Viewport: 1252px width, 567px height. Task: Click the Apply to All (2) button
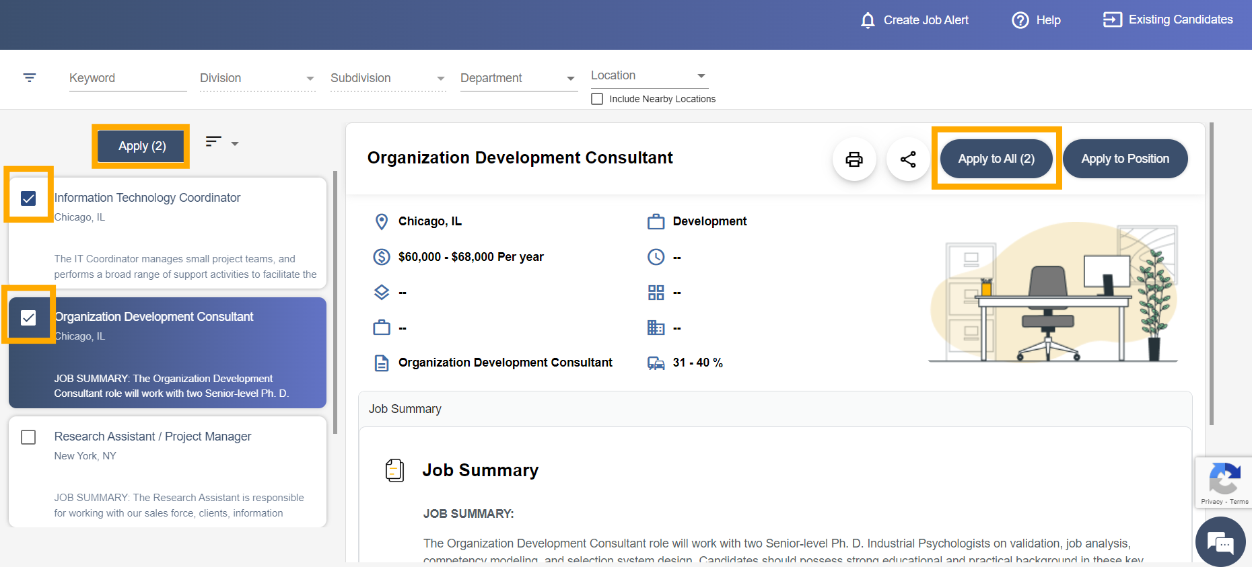coord(996,159)
